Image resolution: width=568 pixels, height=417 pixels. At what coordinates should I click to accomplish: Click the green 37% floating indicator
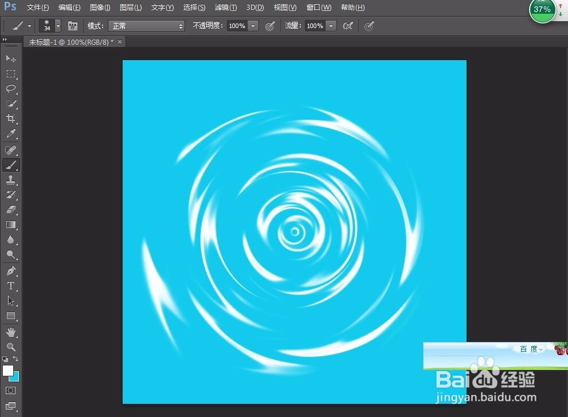(542, 9)
